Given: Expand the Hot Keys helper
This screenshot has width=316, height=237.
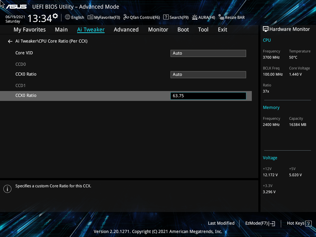Looking at the screenshot, I should 299,223.
